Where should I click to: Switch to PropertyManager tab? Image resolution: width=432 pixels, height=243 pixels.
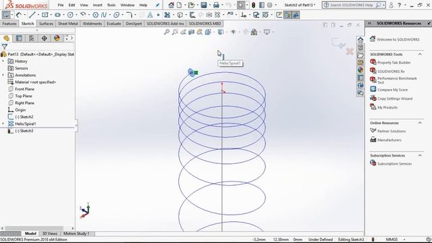[19, 38]
